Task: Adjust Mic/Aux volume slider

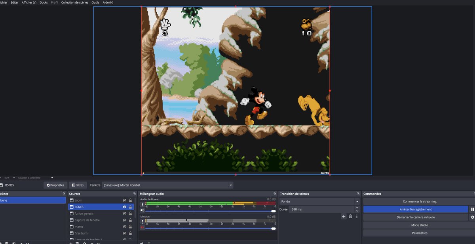Action: (x=211, y=229)
